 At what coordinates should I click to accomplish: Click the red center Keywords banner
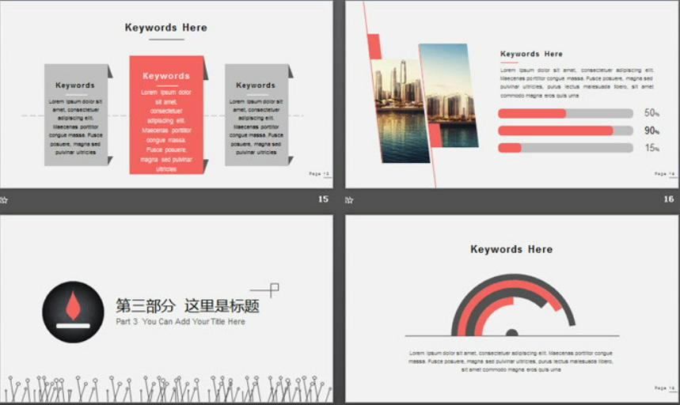[166, 115]
